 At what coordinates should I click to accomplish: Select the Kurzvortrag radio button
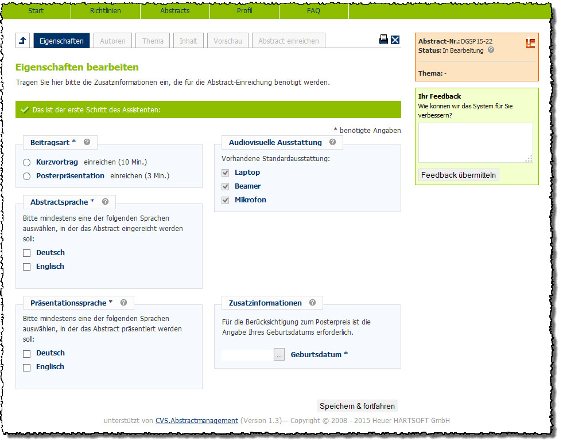[x=26, y=163]
